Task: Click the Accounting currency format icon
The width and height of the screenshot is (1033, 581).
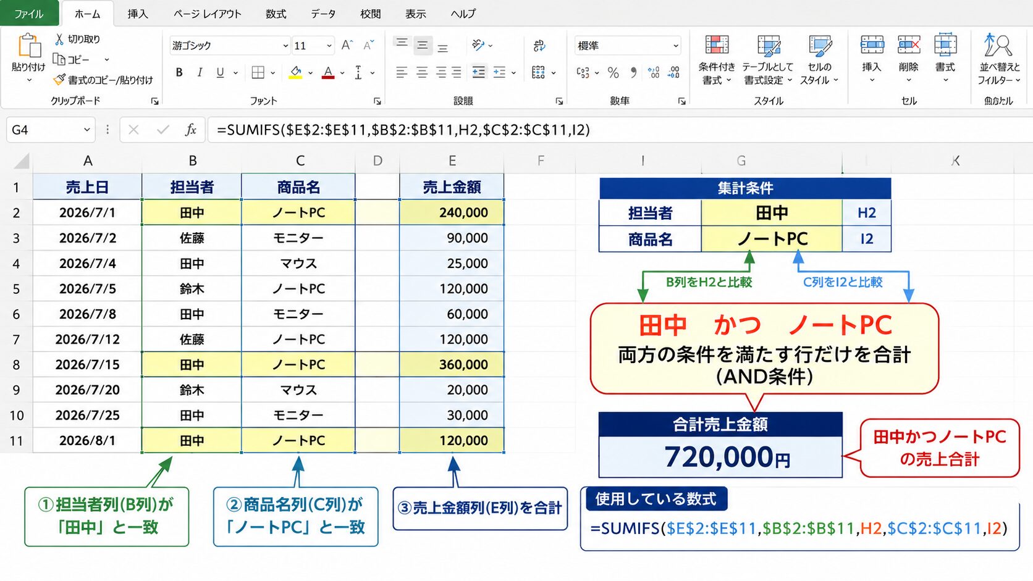Action: click(583, 72)
